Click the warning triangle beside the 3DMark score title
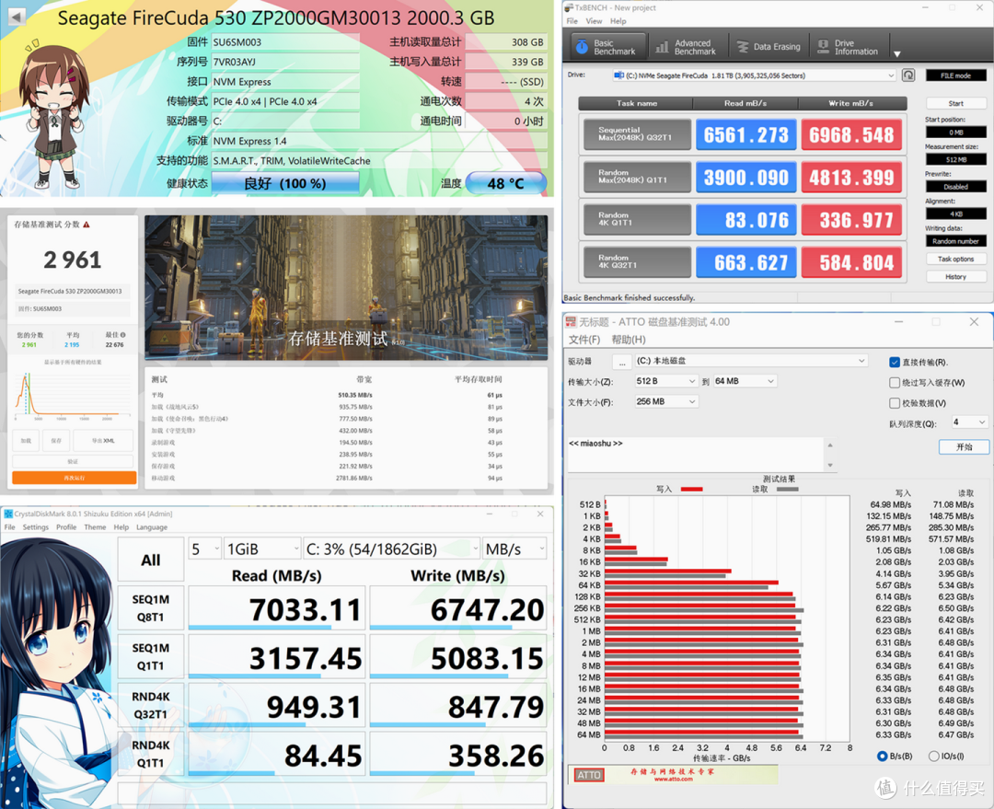 pyautogui.click(x=87, y=225)
